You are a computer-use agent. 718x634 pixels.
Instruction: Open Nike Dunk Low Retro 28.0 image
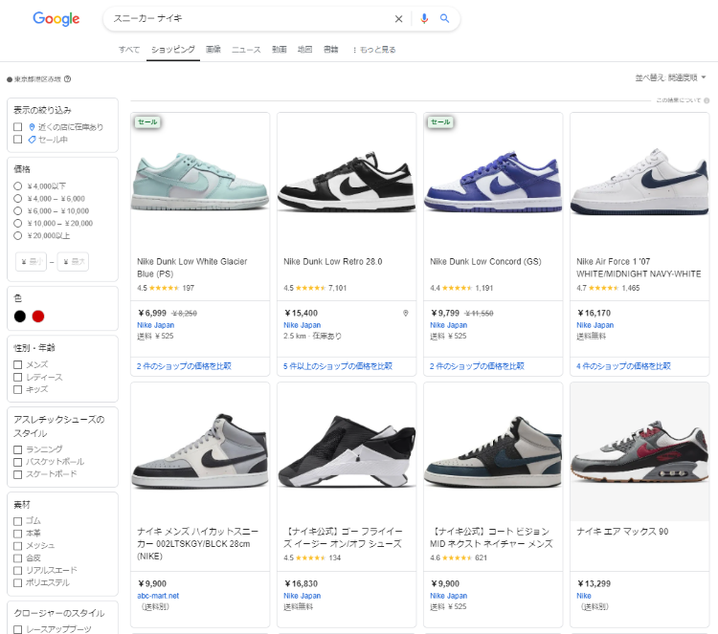coord(347,182)
